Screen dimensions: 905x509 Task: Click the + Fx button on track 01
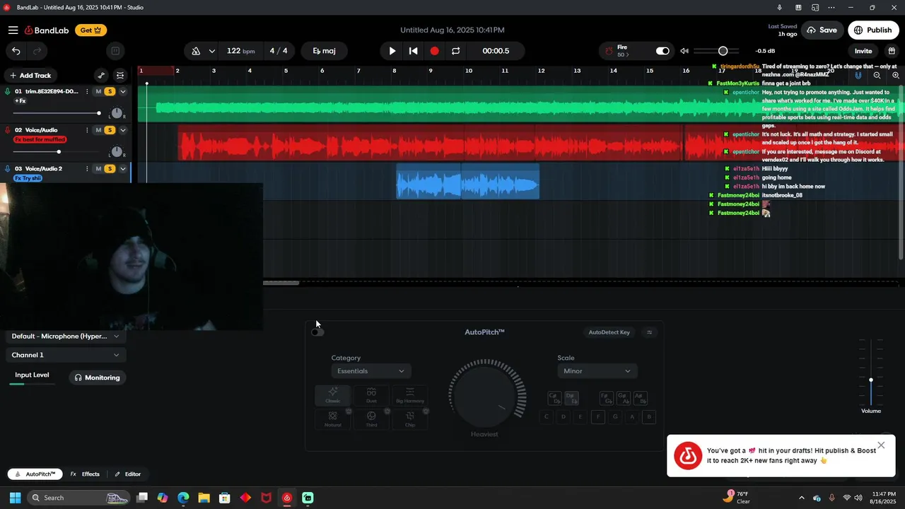pos(20,101)
